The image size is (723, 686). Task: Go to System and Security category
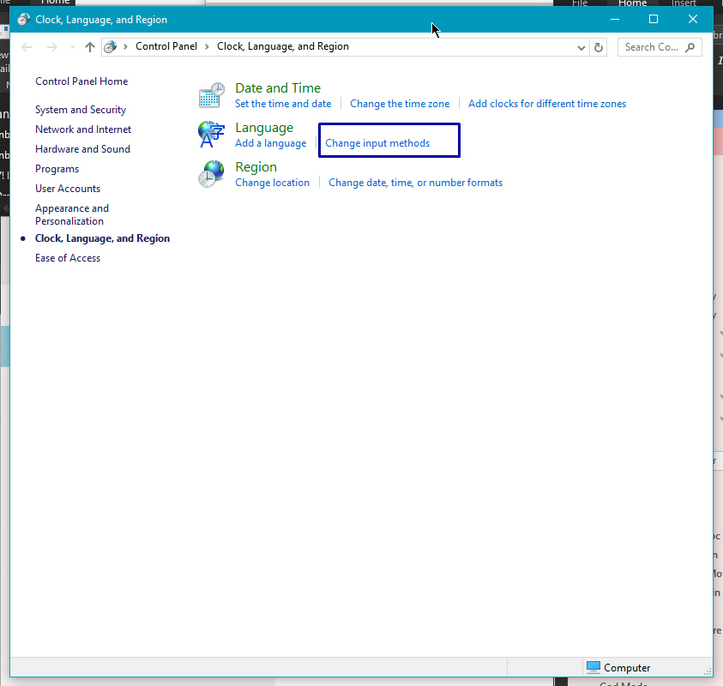[x=81, y=110]
